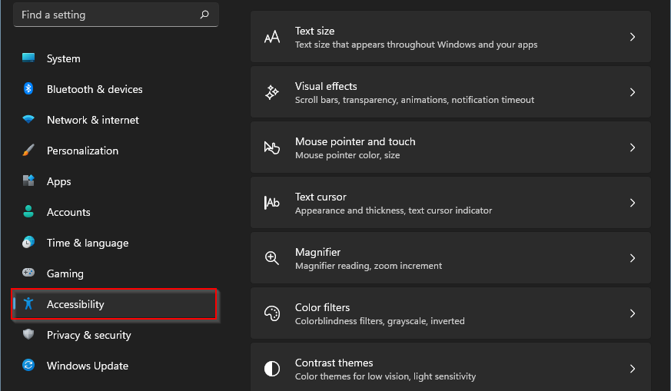Open Mouse pointer and touch title

(x=355, y=141)
